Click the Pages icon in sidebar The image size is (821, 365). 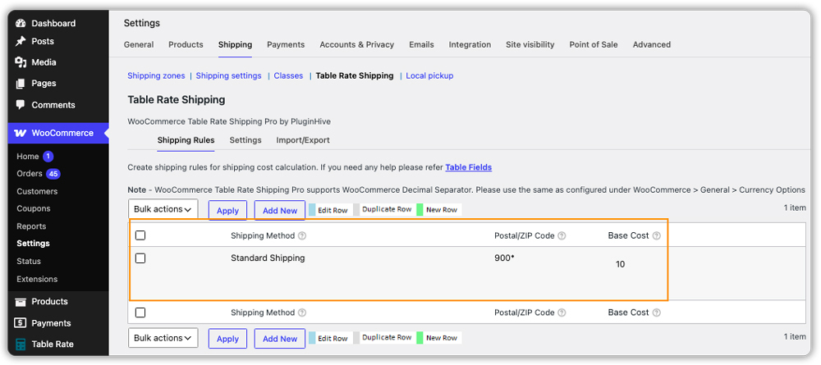21,83
